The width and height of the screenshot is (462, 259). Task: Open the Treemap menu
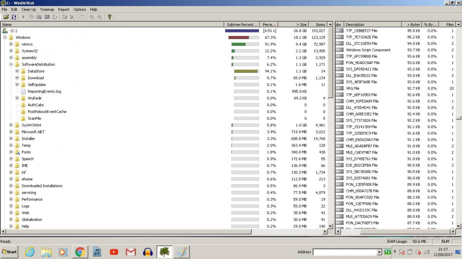[47, 9]
